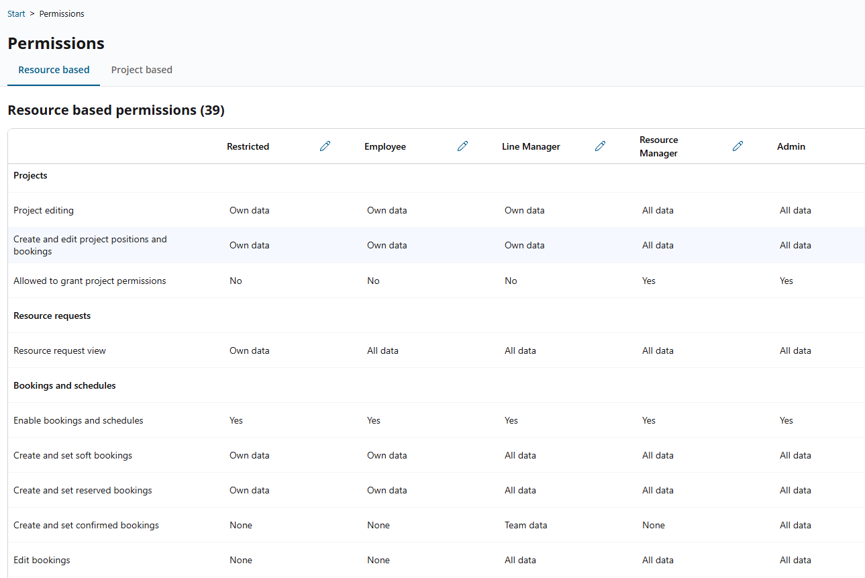Select the Line Manager column header

[531, 146]
